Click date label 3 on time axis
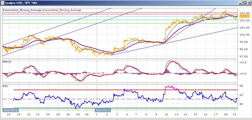252x120 pixels. point(117,115)
